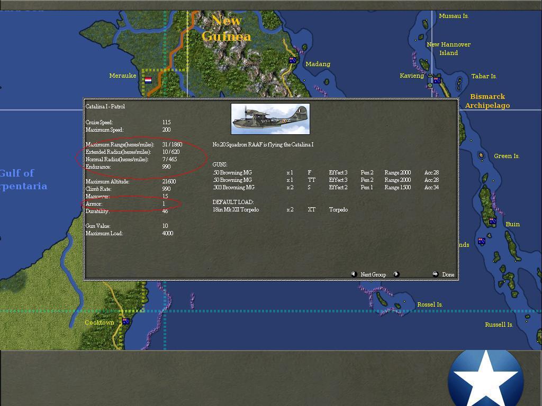Click the Pen 1 value
The width and height of the screenshot is (542, 406).
pyautogui.click(x=367, y=188)
